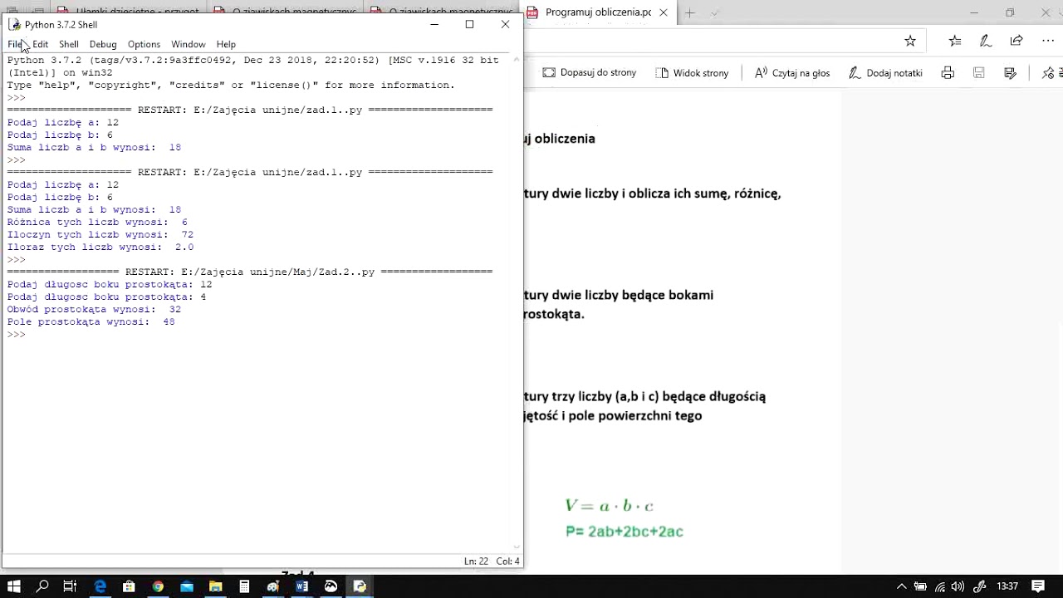1063x598 pixels.
Task: Click 'Różnica tych liczb wynosi: 6' line
Action: [97, 222]
